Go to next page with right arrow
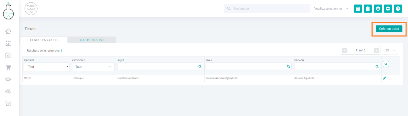This screenshot has height=116, width=408. pos(376,50)
